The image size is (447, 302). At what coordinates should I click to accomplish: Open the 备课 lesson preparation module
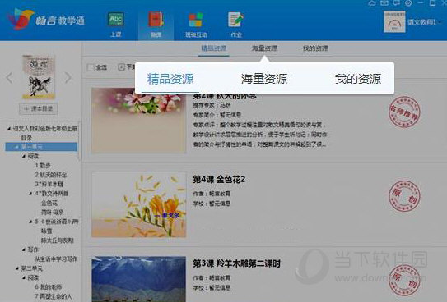click(x=156, y=25)
